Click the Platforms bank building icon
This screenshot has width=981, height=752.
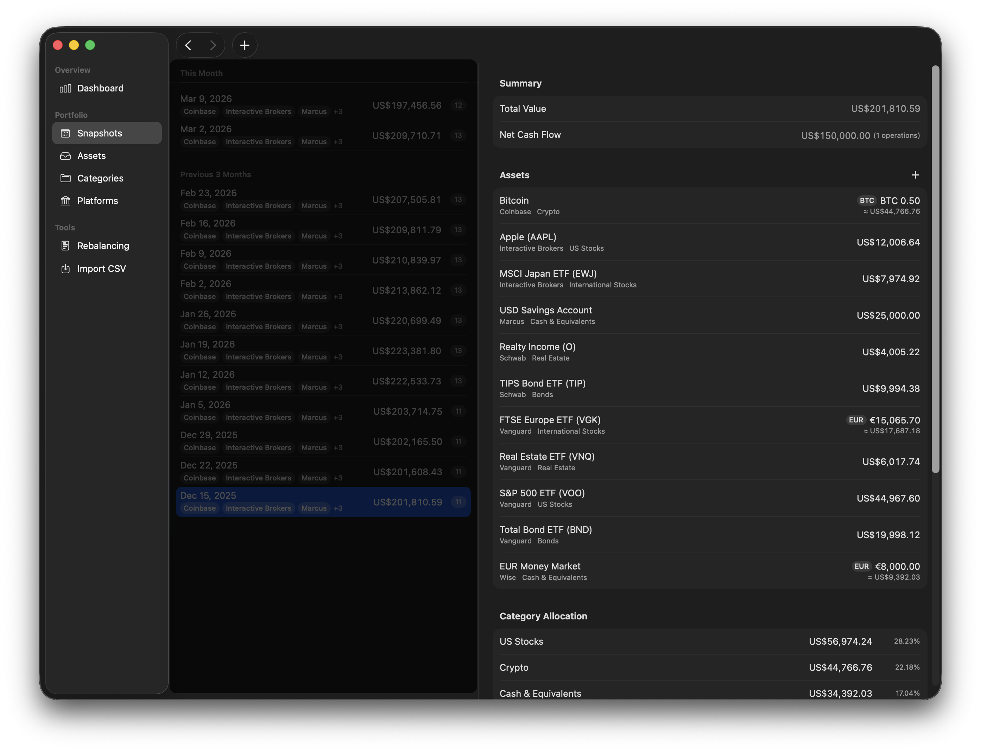pos(65,201)
